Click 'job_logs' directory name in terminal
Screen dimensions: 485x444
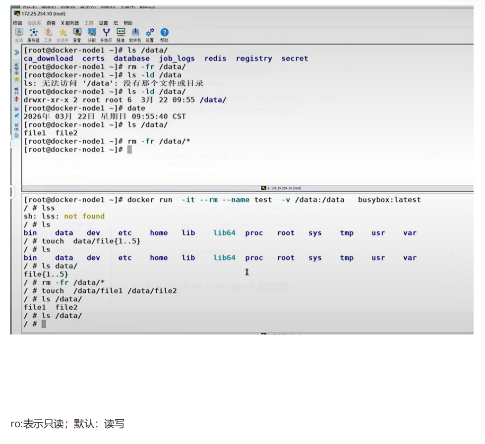(177, 58)
